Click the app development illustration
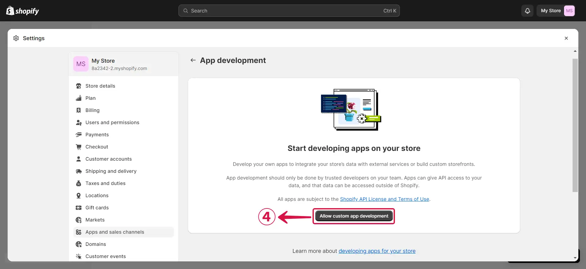 coord(351,110)
